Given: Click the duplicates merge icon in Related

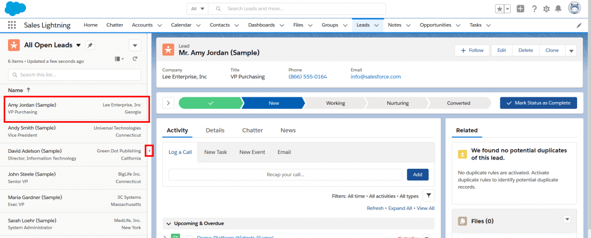Looking at the screenshot, I should [x=462, y=154].
